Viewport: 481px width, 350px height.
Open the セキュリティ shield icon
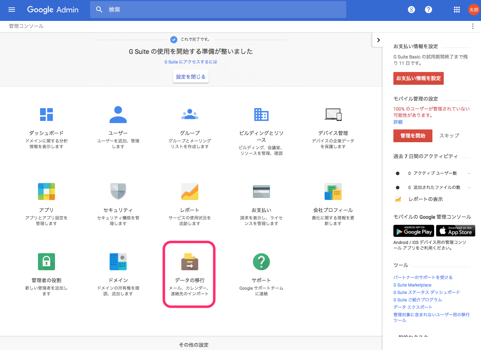pyautogui.click(x=118, y=191)
